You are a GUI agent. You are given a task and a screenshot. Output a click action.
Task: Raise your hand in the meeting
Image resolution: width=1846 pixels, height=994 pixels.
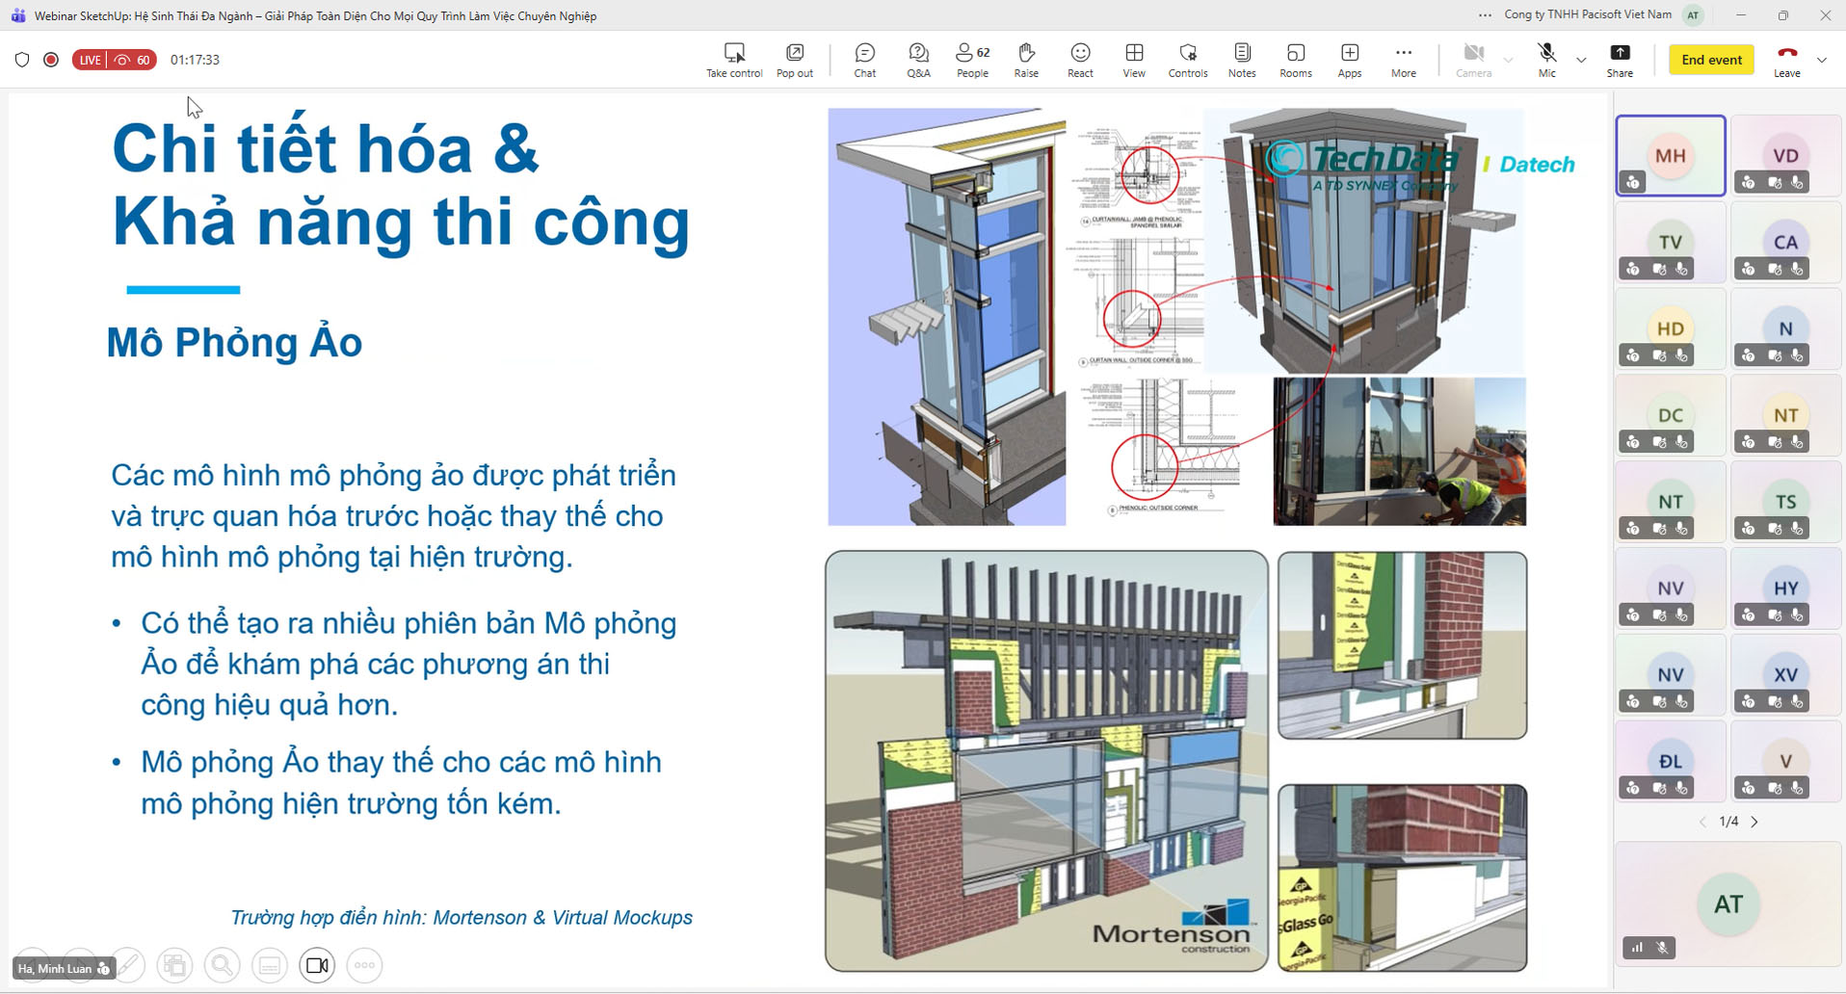[1026, 60]
